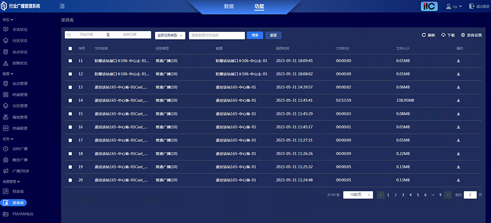This screenshot has height=223, width=491.
Task: Switch to the 功能 tab
Action: click(259, 6)
